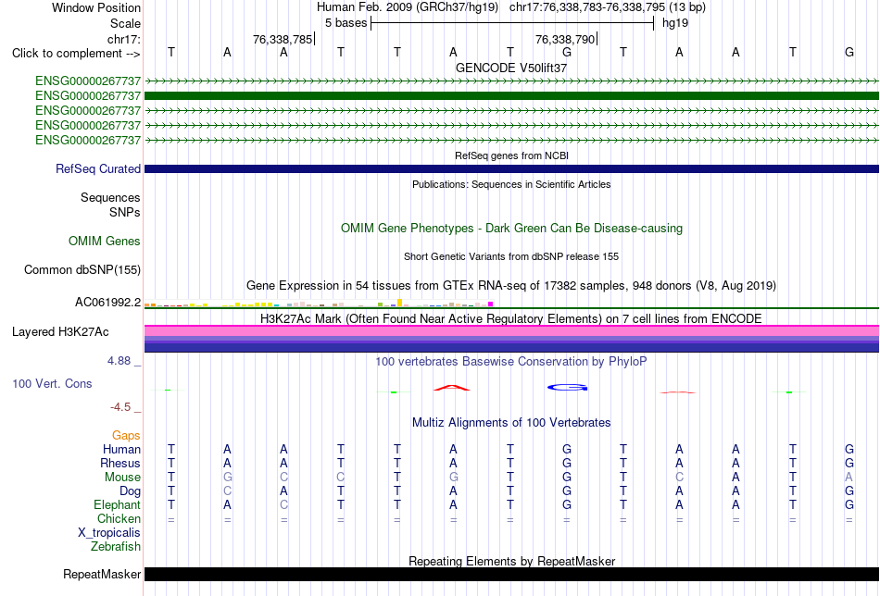This screenshot has height=596, width=880.
Task: Click the blue G conservation logo
Action: click(568, 388)
